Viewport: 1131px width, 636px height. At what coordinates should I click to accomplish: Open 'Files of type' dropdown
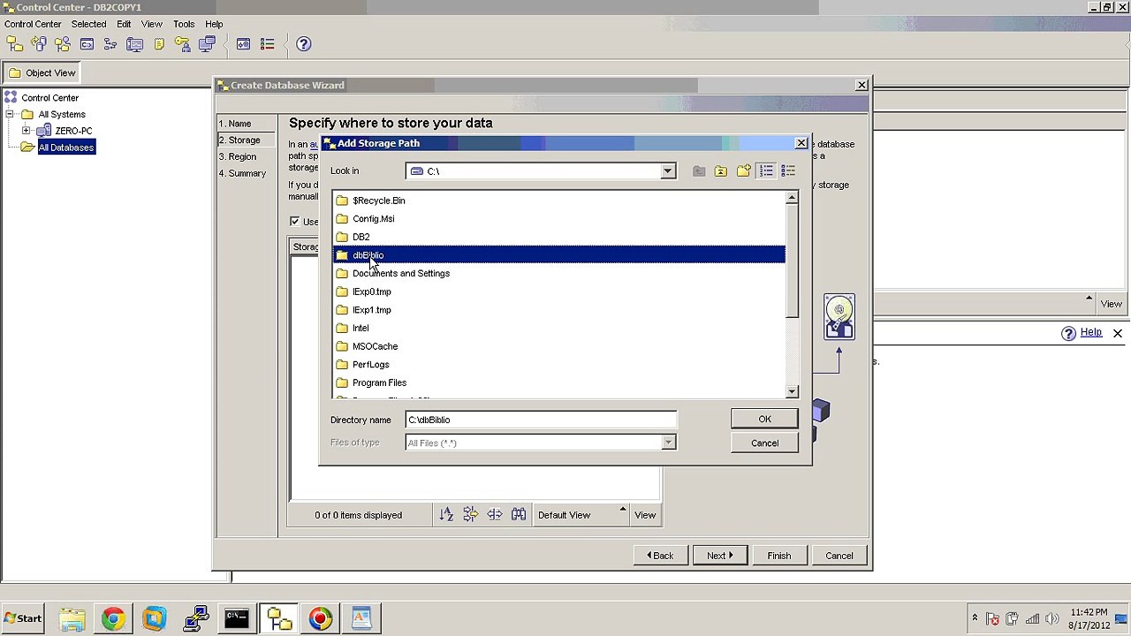[668, 443]
